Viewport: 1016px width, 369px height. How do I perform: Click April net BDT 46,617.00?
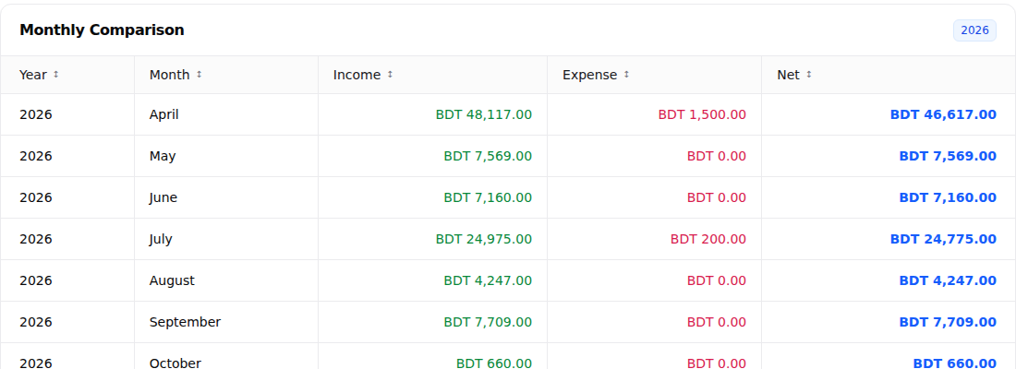[943, 114]
